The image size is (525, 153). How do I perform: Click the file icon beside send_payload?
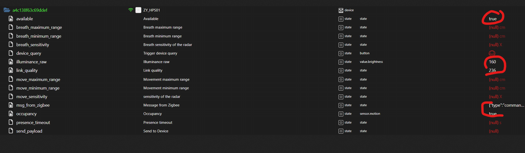pyautogui.click(x=11, y=131)
